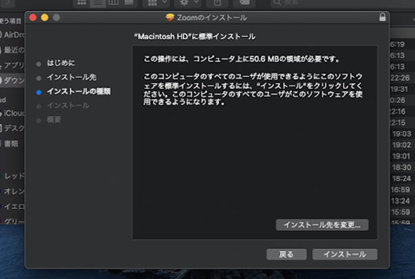Close the Zoom installer window with red button
Viewport: 415px width, 279px height.
(x=33, y=17)
